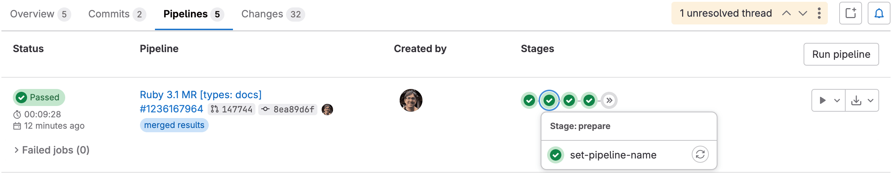Screen dimensions: 893x173
Task: Click the fourth passed stage icon
Action: click(589, 101)
